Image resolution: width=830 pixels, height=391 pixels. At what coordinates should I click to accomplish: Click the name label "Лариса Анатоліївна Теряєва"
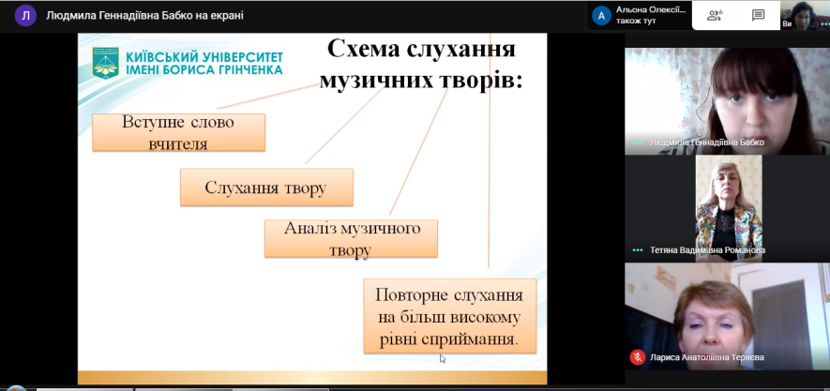(707, 357)
